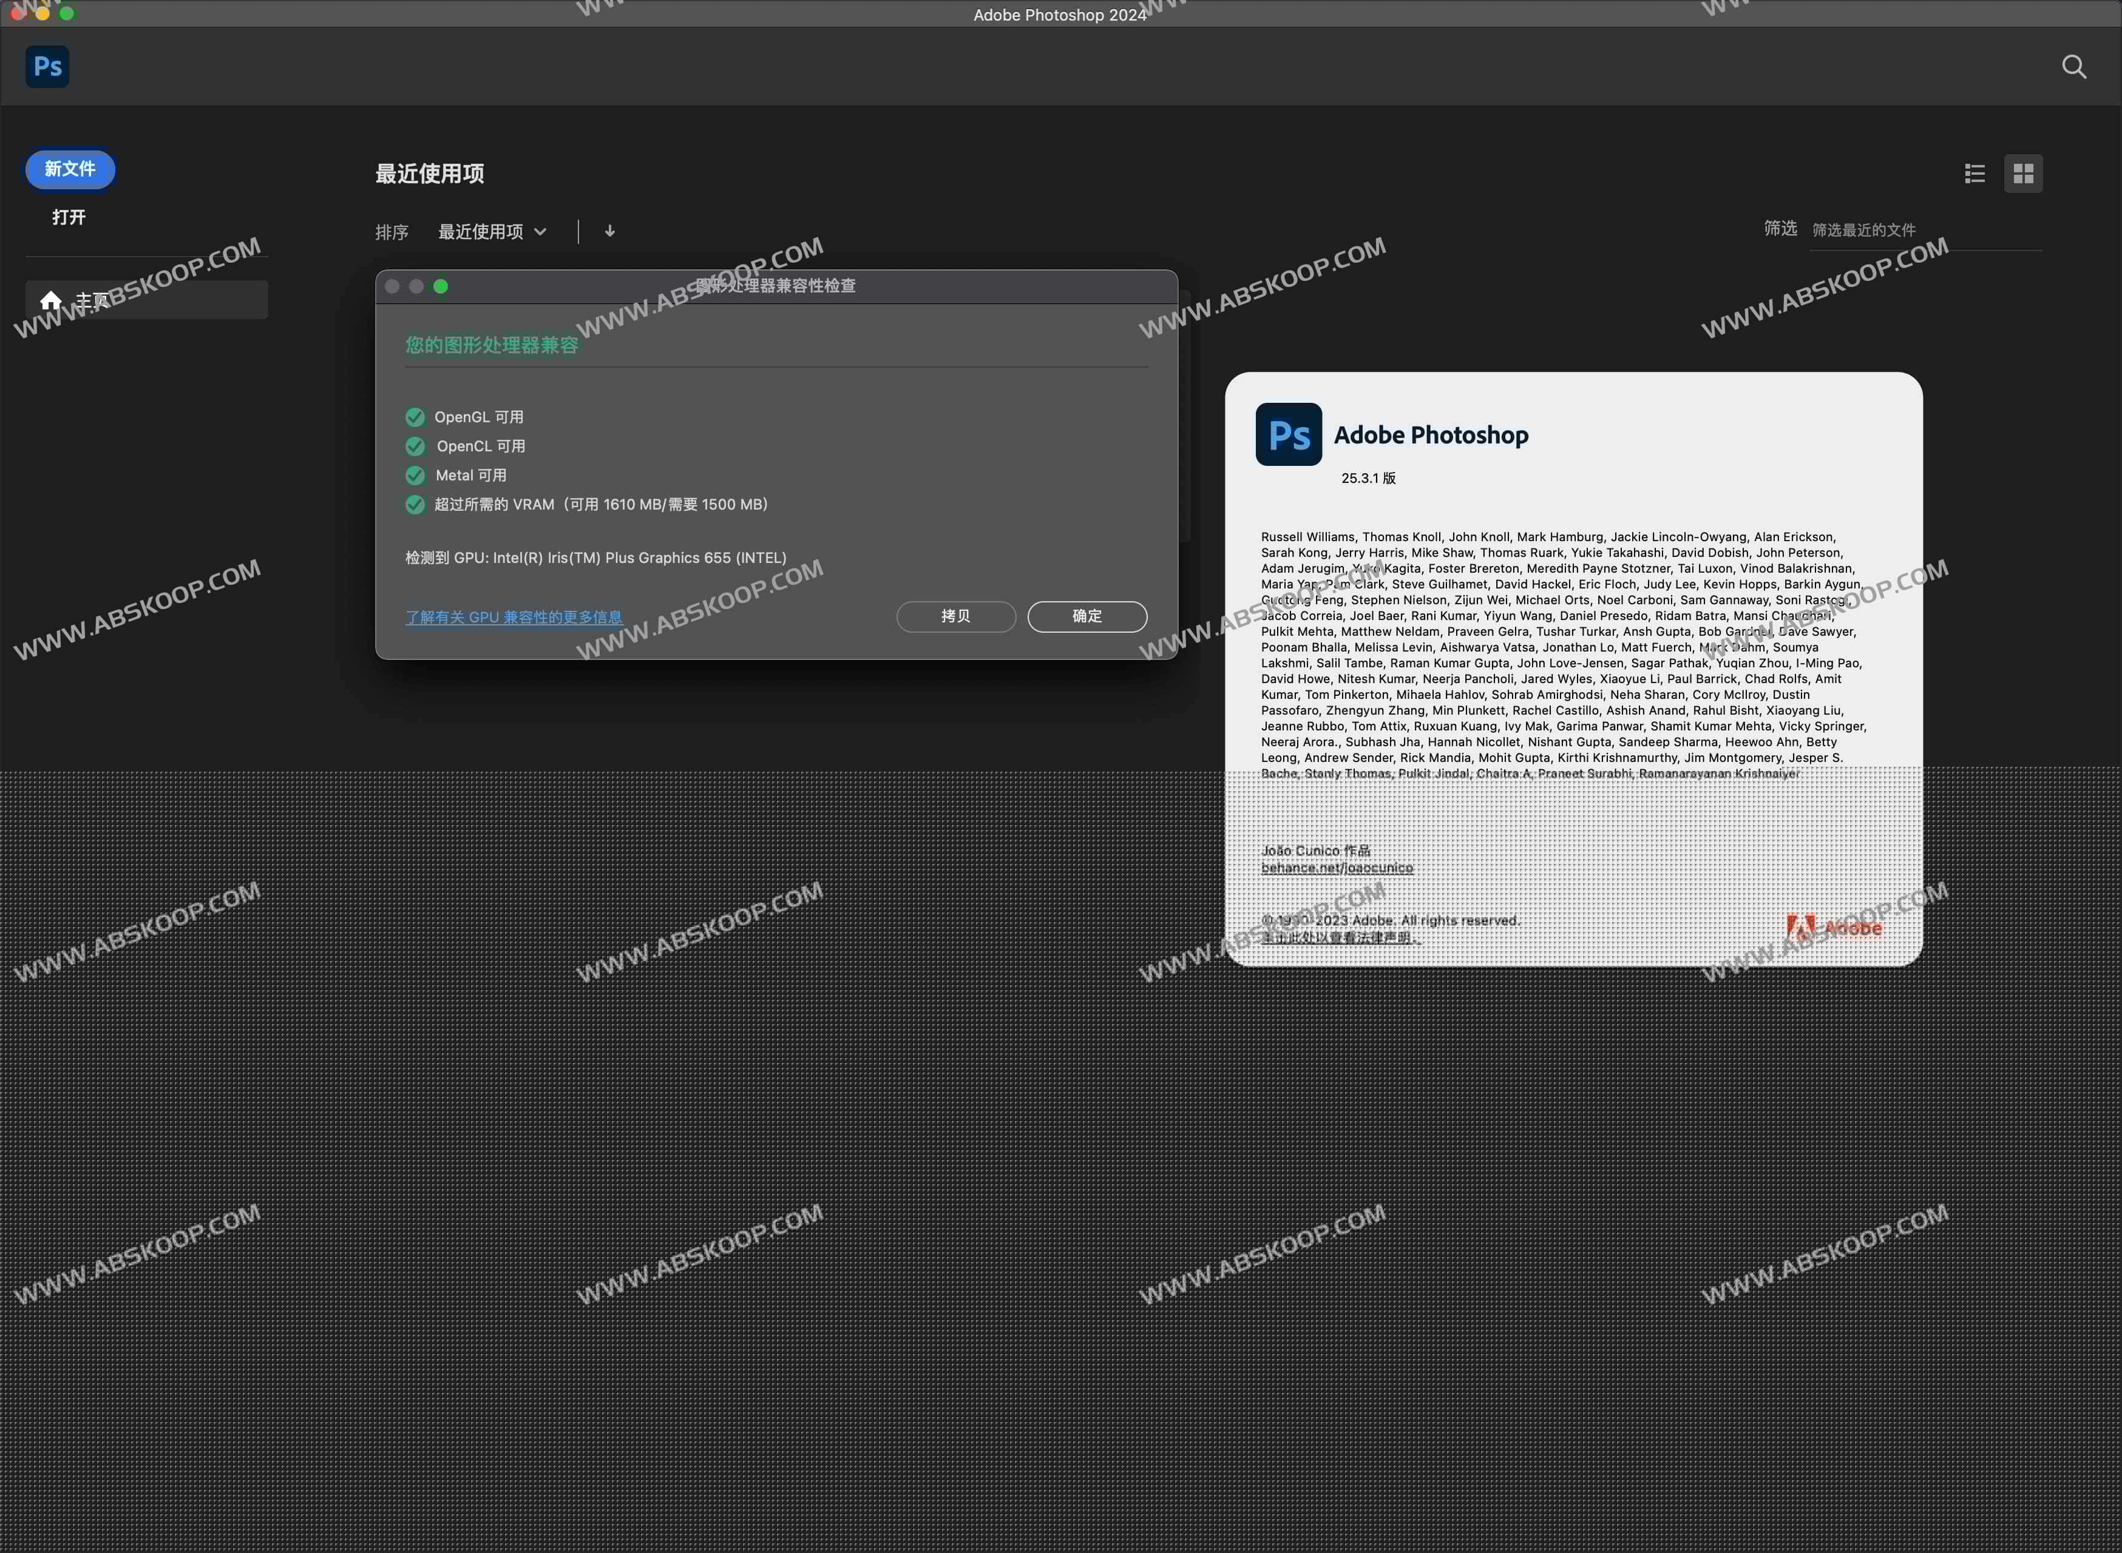This screenshot has height=1553, width=2122.
Task: Click João Cunico 作品 credit text
Action: coord(1315,851)
